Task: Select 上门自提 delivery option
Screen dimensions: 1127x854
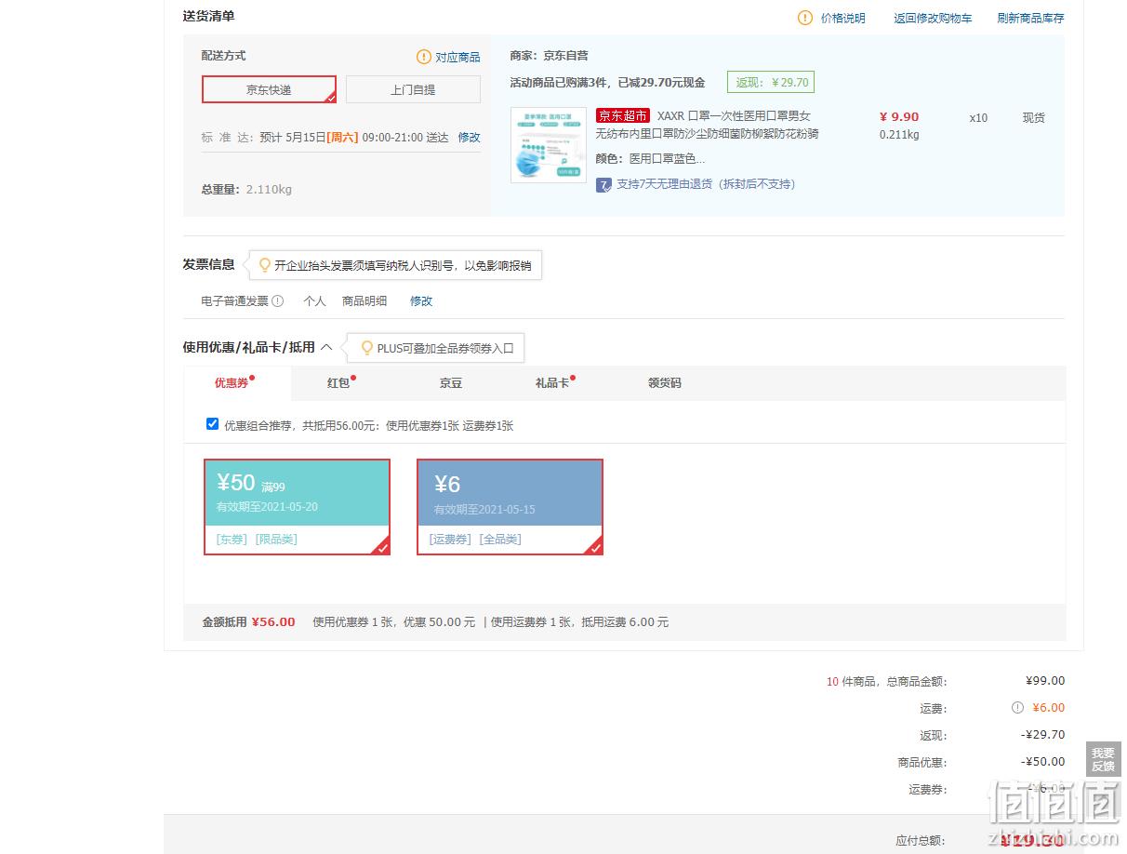Action: click(413, 89)
